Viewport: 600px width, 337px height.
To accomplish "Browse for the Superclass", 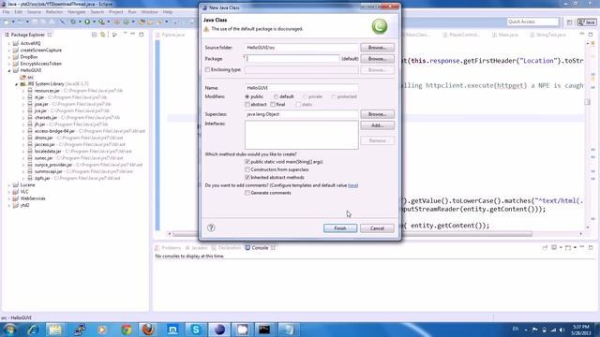I will click(x=377, y=114).
